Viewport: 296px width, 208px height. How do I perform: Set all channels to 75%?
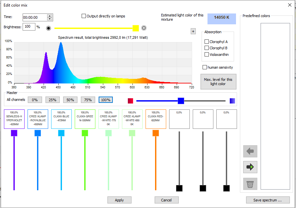coord(88,100)
